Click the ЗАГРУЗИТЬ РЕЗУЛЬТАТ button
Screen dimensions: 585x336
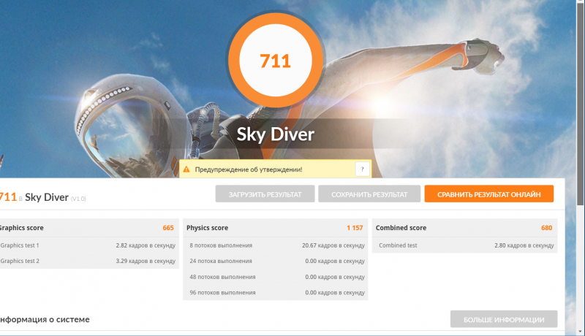coord(265,194)
